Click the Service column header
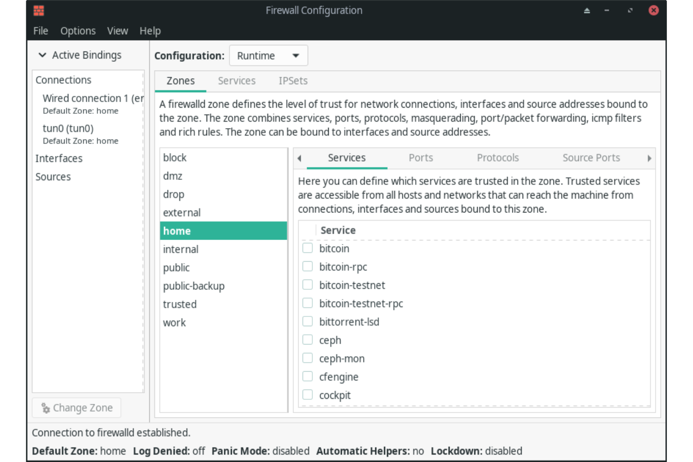Viewport: 693px width, 462px height. click(x=338, y=230)
